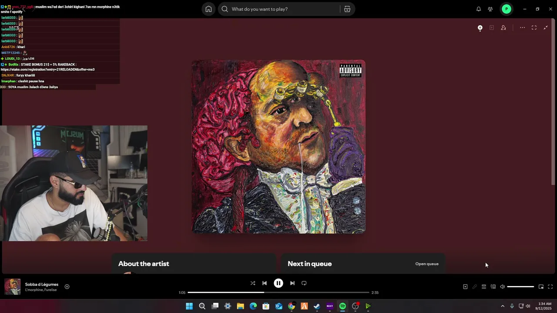557x313 pixels.
Task: Click the 'Open queue' link
Action: (x=427, y=264)
